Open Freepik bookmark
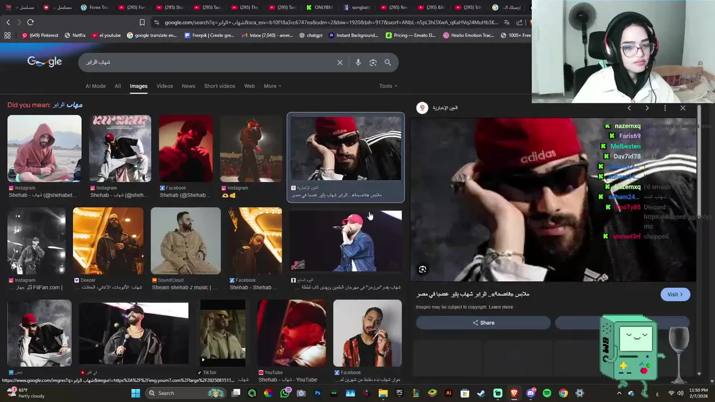 (x=209, y=35)
